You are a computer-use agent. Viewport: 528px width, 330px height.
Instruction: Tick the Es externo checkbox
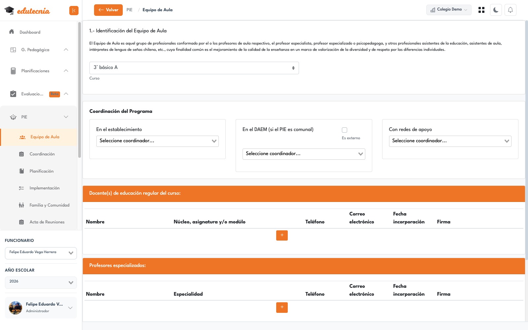pyautogui.click(x=345, y=130)
